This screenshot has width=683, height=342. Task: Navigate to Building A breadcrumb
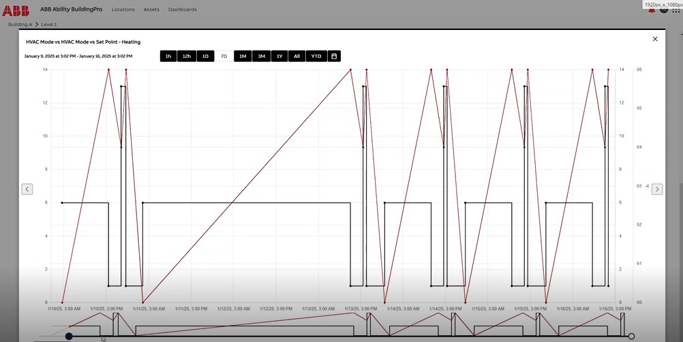pyautogui.click(x=20, y=24)
